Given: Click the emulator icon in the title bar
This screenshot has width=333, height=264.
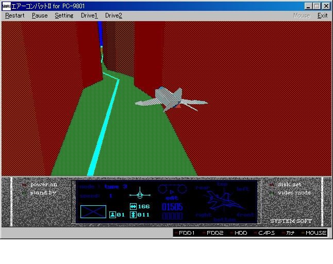Looking at the screenshot, I should [x=6, y=6].
